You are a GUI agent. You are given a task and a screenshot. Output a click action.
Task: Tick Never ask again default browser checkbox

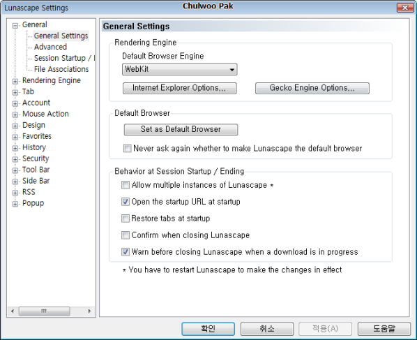point(127,148)
